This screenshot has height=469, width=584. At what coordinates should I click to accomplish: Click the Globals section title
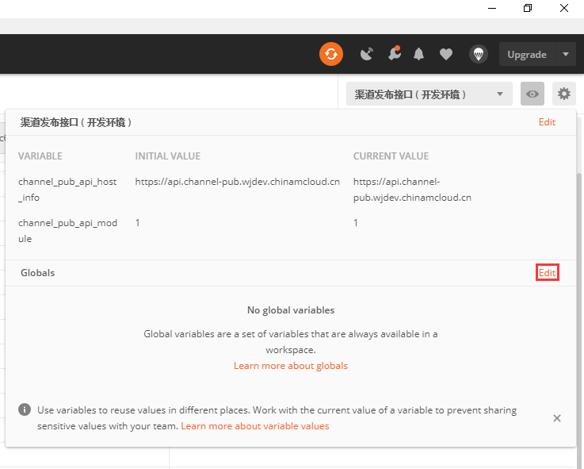(x=37, y=273)
